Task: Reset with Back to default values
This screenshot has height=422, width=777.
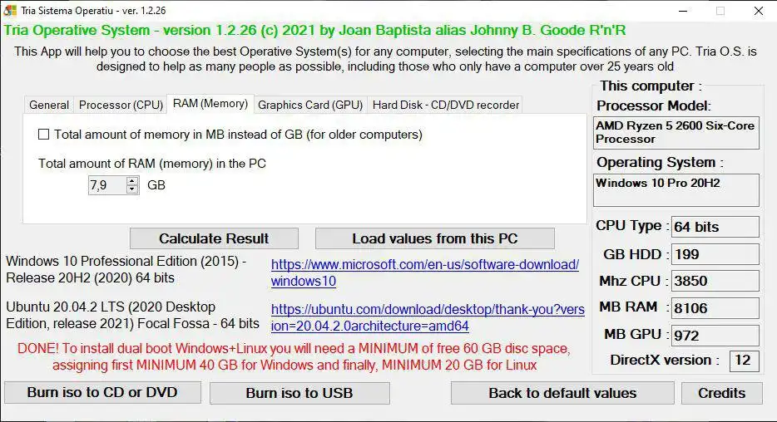Action: tap(562, 393)
